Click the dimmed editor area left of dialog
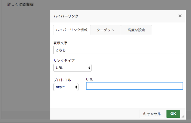191x123 pixels. 25,58
